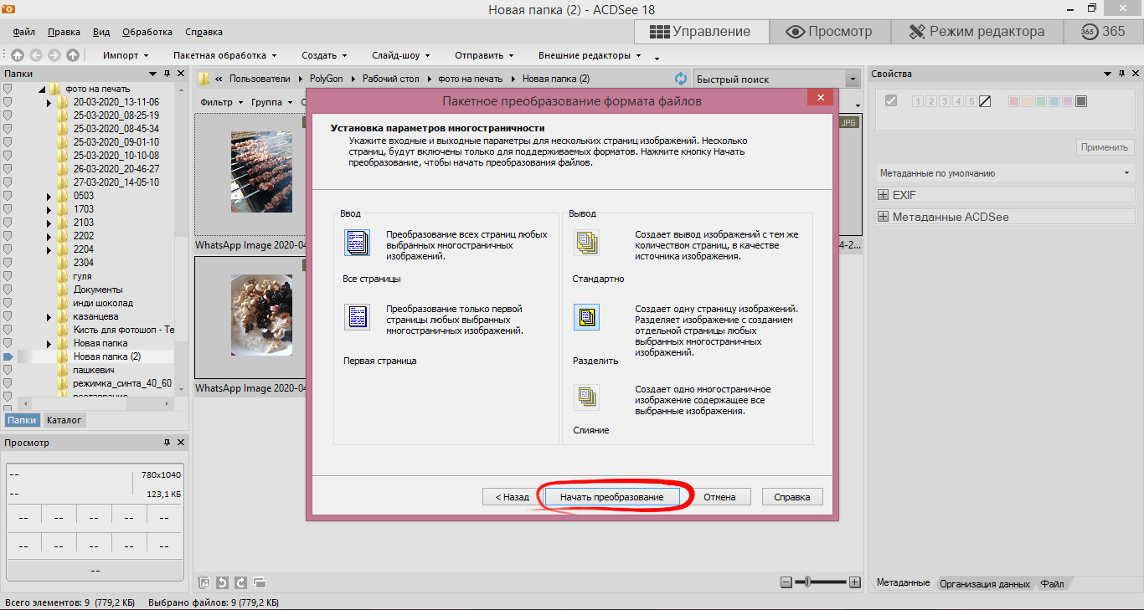Set rating 3 in the properties panel
This screenshot has height=610, width=1144.
[944, 101]
